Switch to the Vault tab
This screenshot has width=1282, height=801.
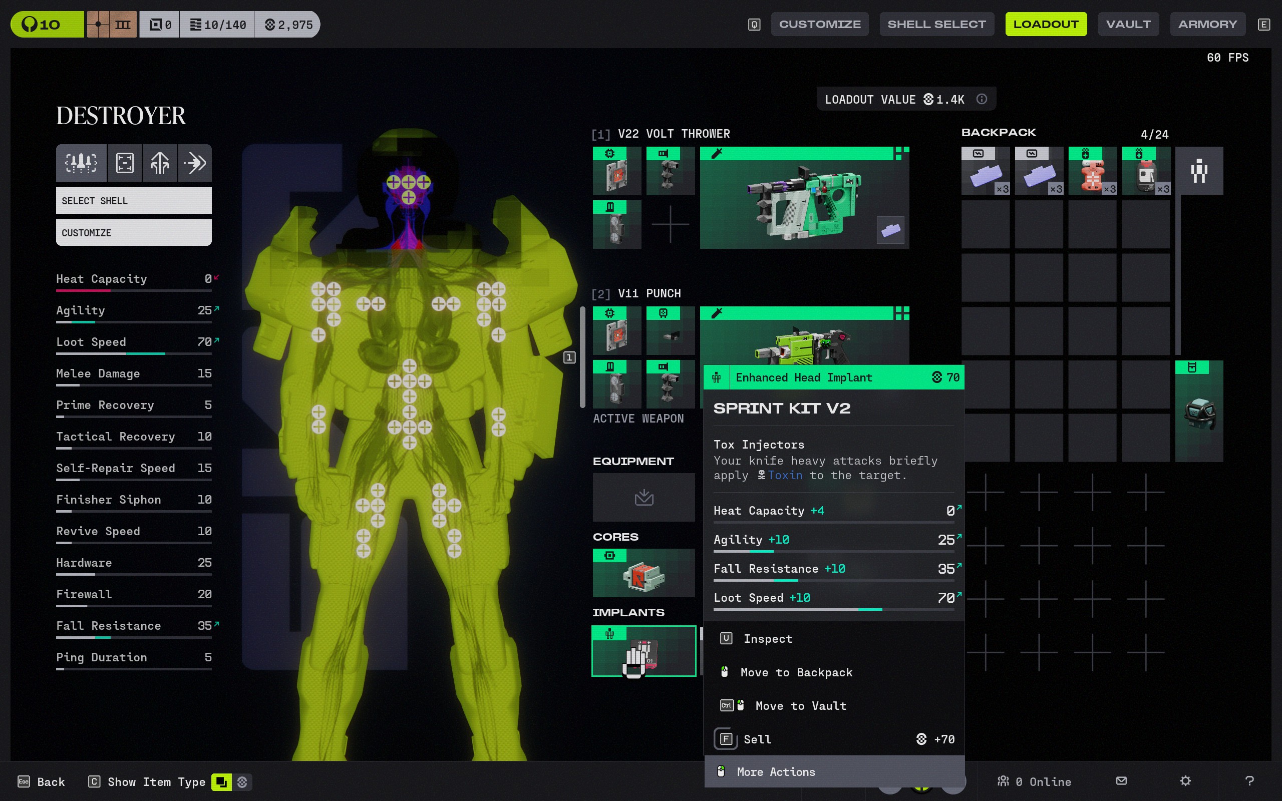tap(1128, 25)
